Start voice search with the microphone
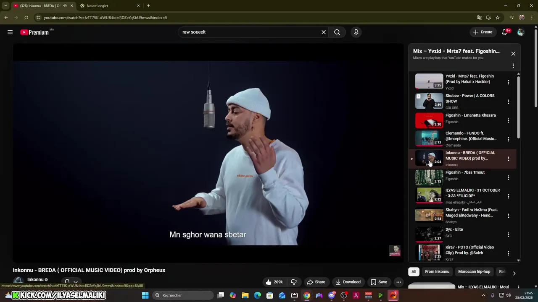Image resolution: width=538 pixels, height=302 pixels. click(x=356, y=32)
